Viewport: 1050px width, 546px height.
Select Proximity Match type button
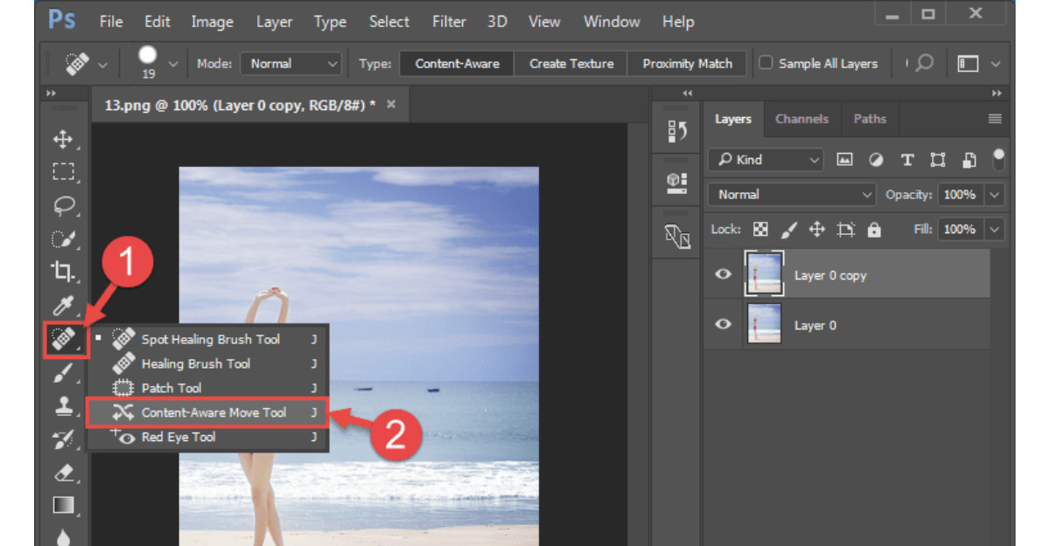coord(687,64)
